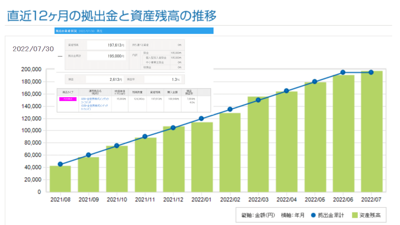Click the 縦軸:金額(円) legend text
This screenshot has height=225, width=400.
pyautogui.click(x=258, y=215)
